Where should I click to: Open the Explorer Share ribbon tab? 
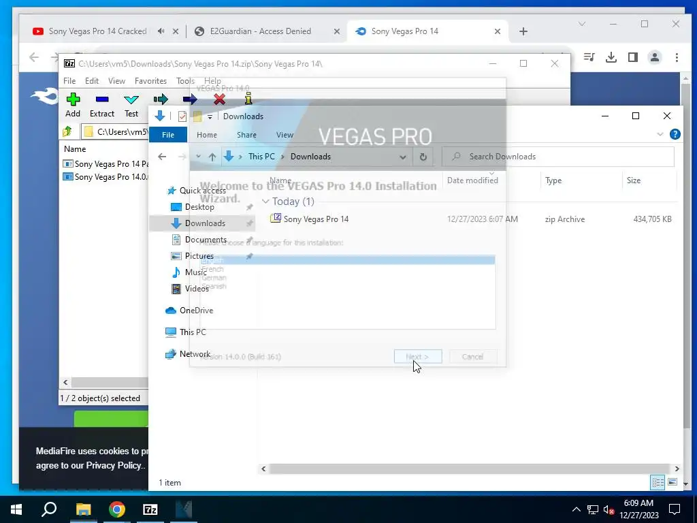pos(246,135)
